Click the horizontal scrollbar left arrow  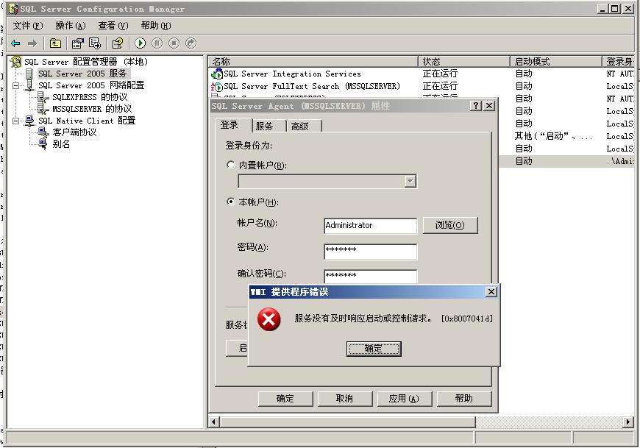point(213,422)
